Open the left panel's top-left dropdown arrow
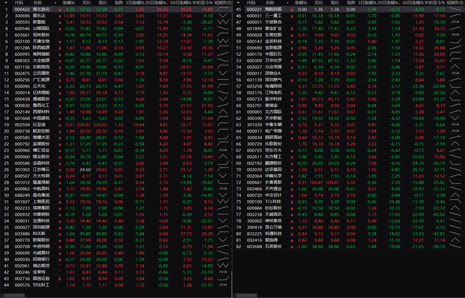 click(6, 3)
